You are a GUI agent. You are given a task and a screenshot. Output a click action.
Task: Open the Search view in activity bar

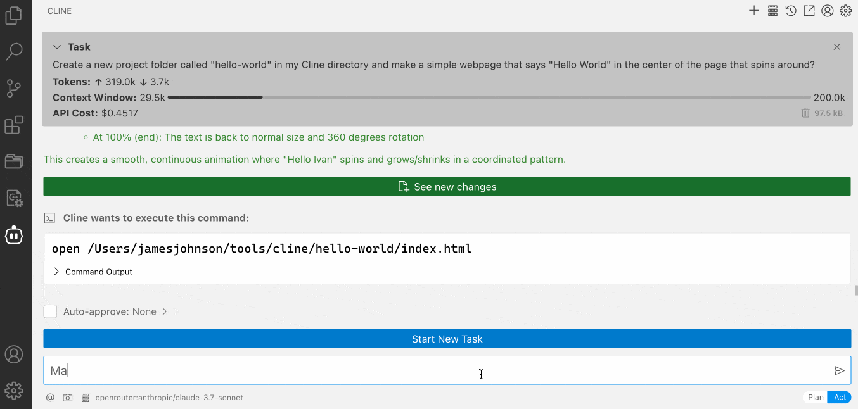click(14, 52)
